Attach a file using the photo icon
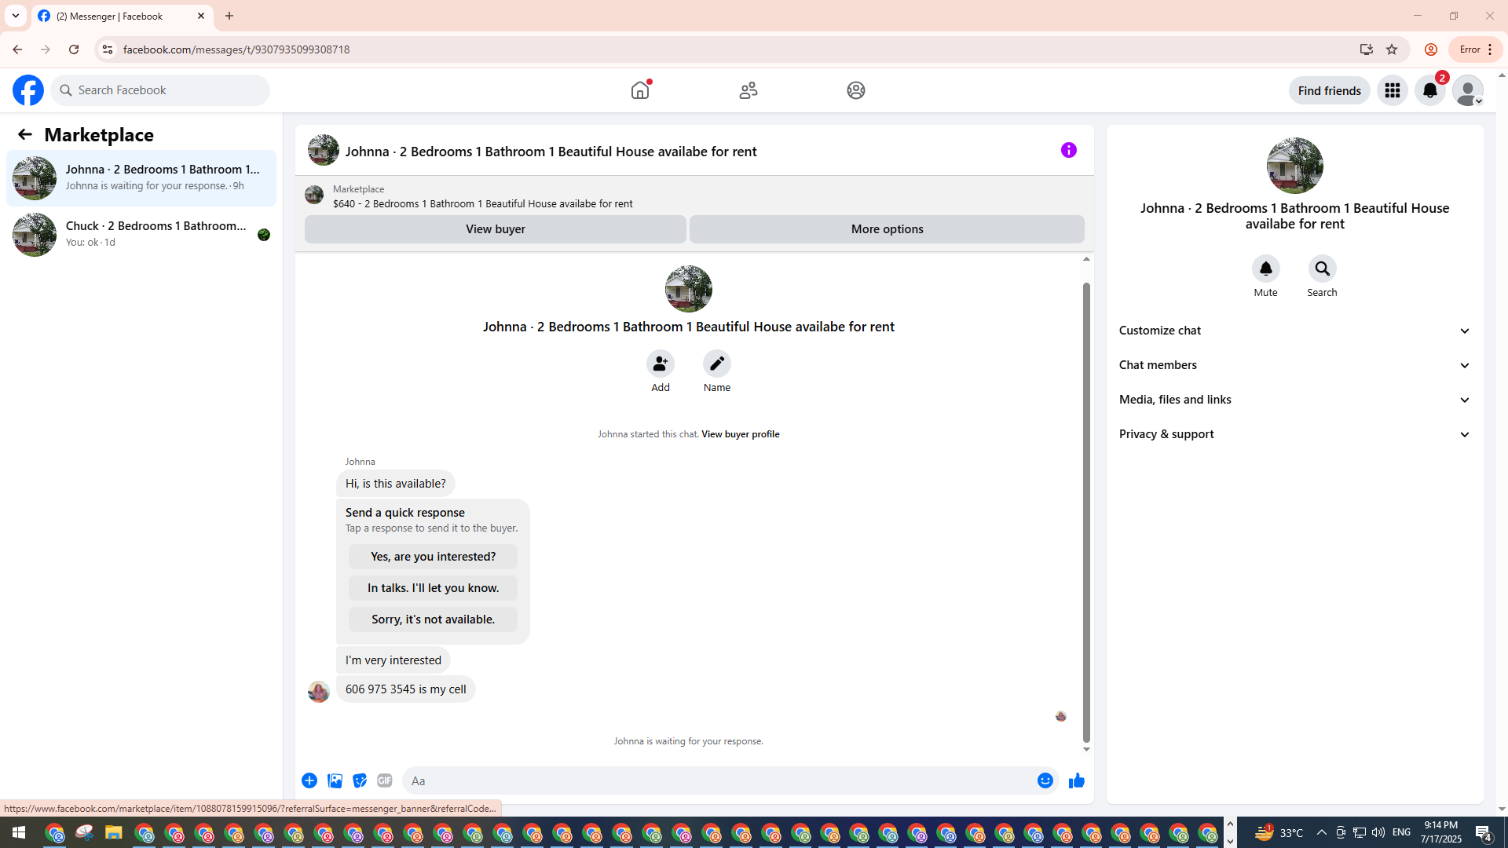Viewport: 1508px width, 848px height. tap(335, 780)
